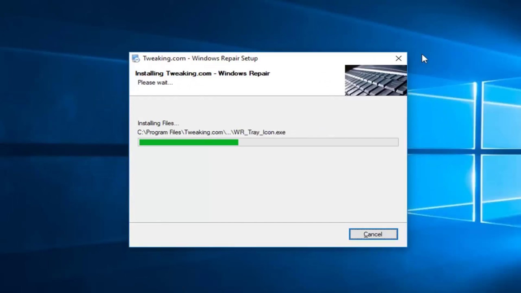
Task: Click the 'Tweaking.com - Windows Repair Setup' window title
Action: click(x=200, y=58)
